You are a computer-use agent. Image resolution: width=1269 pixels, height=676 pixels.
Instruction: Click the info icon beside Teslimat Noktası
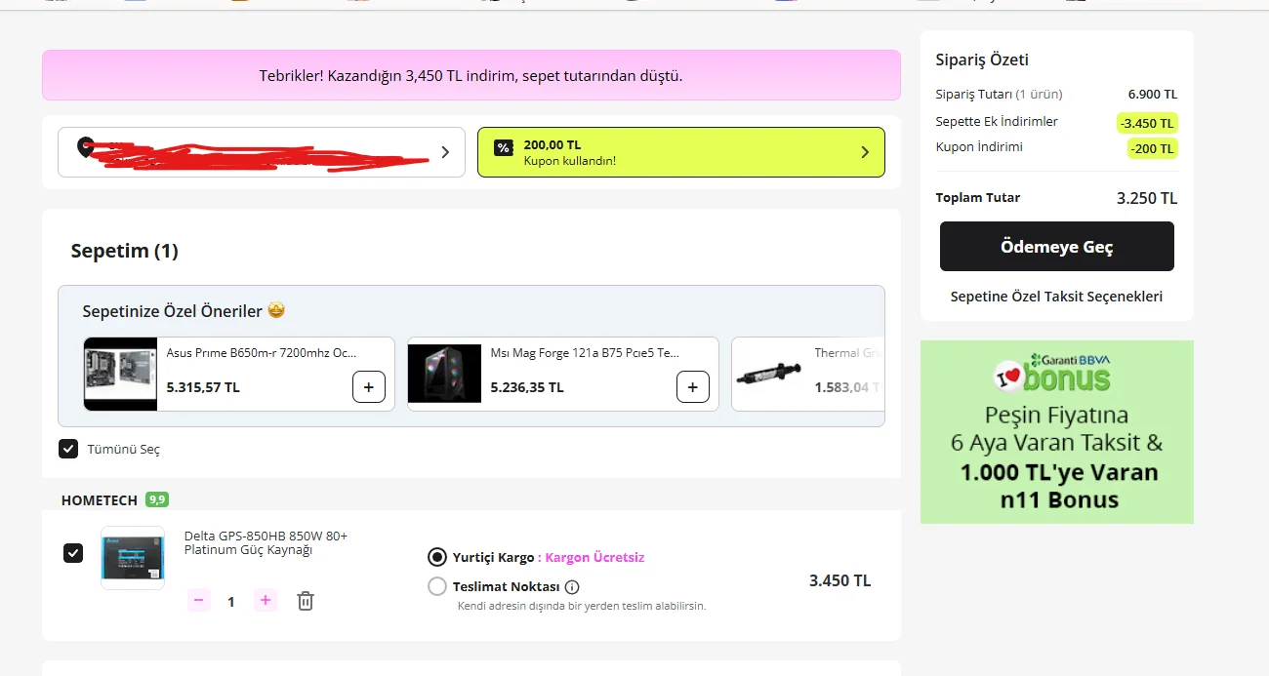(x=572, y=587)
